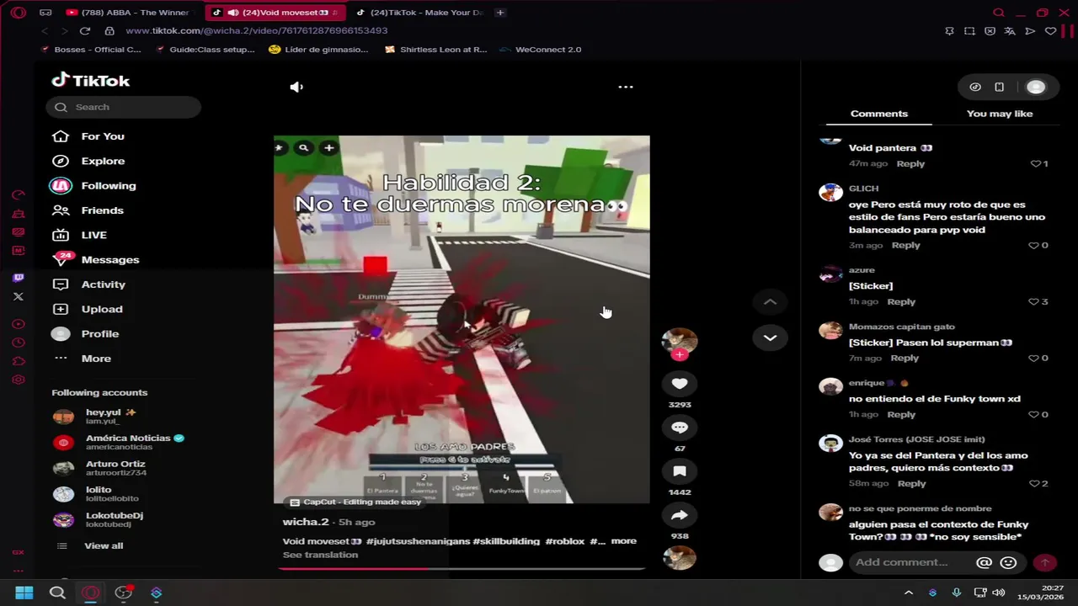Viewport: 1078px width, 606px height.
Task: Open Opera sidebar settings gear
Action: [x=19, y=380]
